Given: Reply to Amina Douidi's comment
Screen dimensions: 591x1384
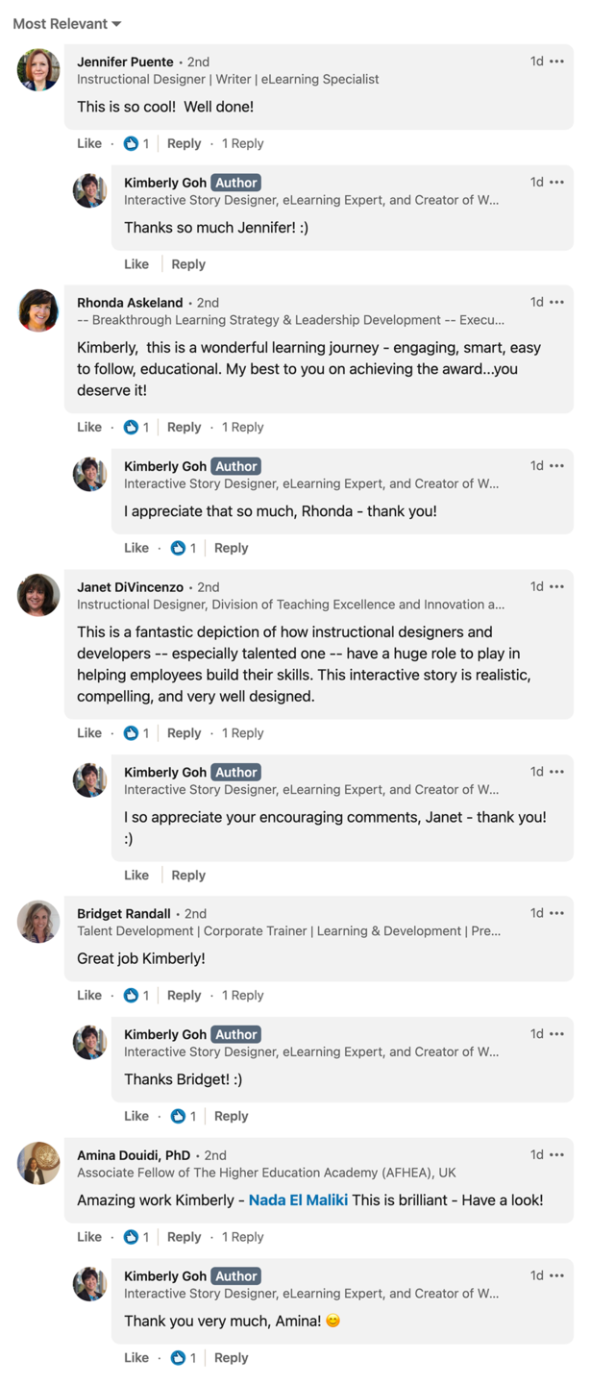Looking at the screenshot, I should tap(184, 1237).
